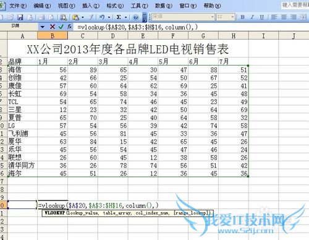
Task: Open the 帮助 (Help) menu
Action: pyautogui.click(x=212, y=6)
